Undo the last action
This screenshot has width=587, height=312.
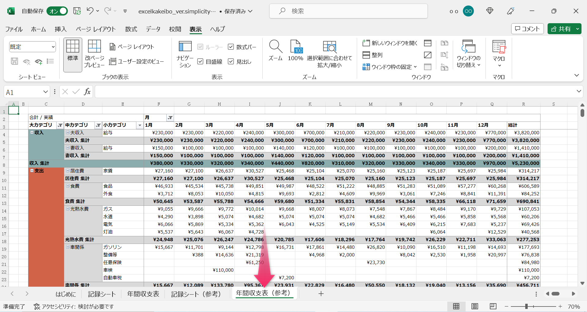click(x=90, y=11)
